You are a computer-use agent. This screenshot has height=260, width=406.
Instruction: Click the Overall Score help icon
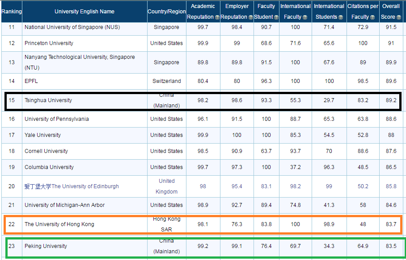tap(399, 17)
